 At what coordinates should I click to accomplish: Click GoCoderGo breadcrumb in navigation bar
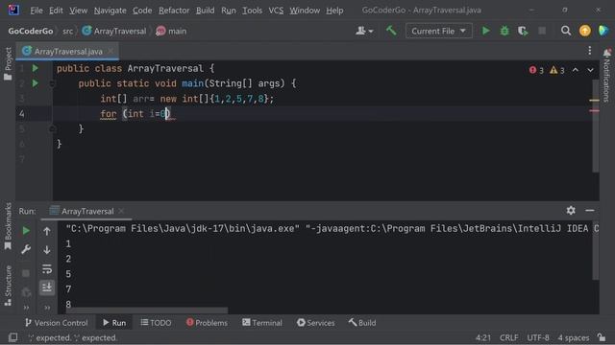point(31,31)
